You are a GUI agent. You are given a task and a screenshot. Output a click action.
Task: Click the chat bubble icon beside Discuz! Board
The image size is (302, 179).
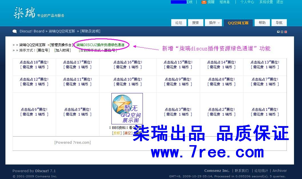coord(15,31)
